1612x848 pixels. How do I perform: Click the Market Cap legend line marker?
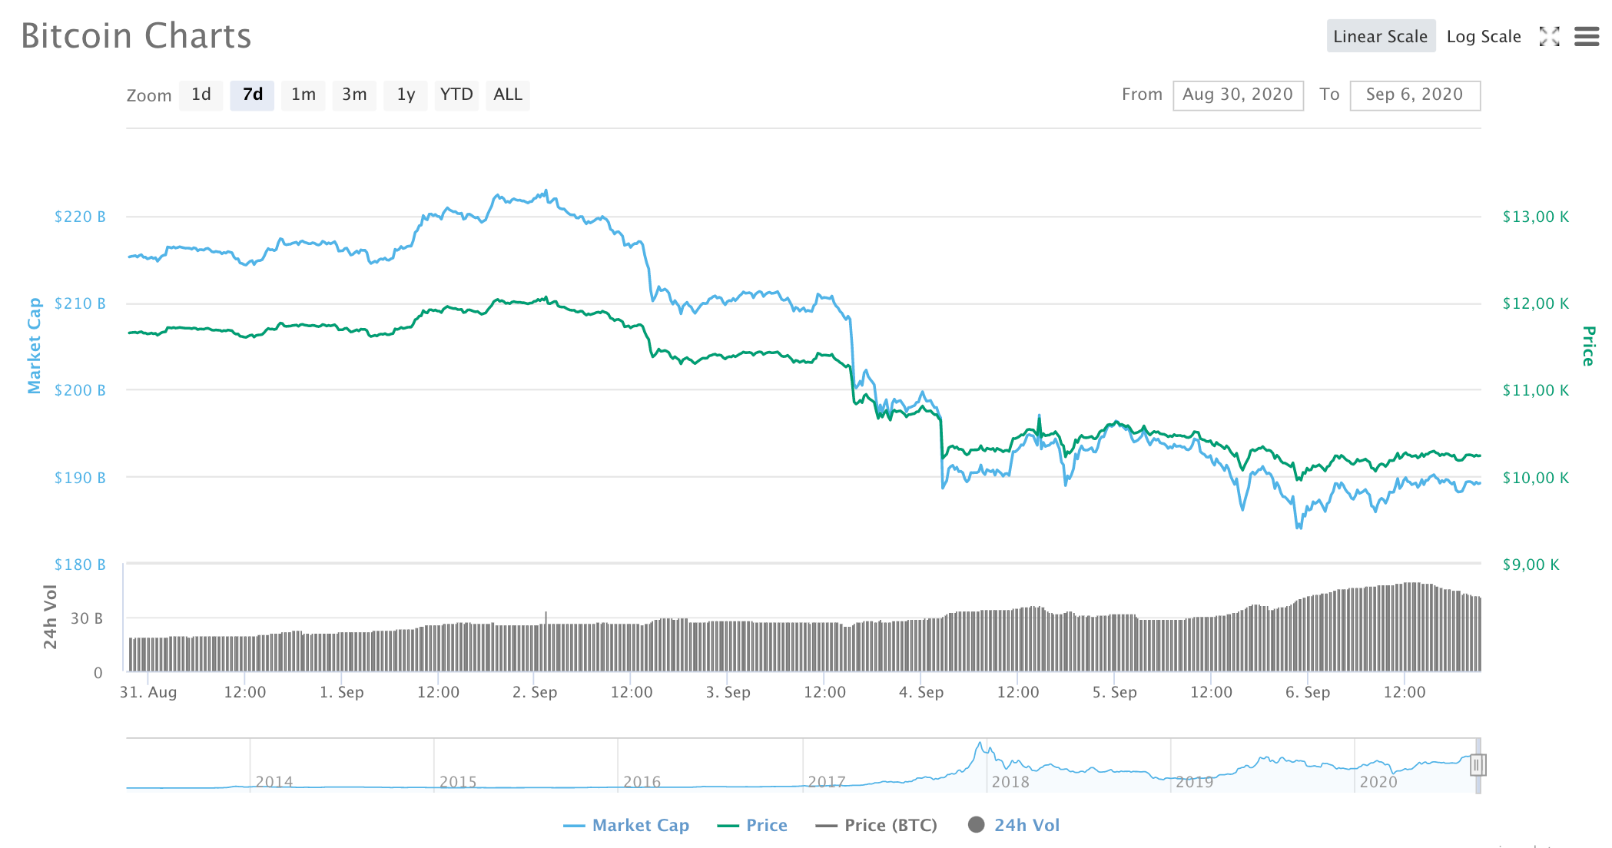(x=574, y=826)
